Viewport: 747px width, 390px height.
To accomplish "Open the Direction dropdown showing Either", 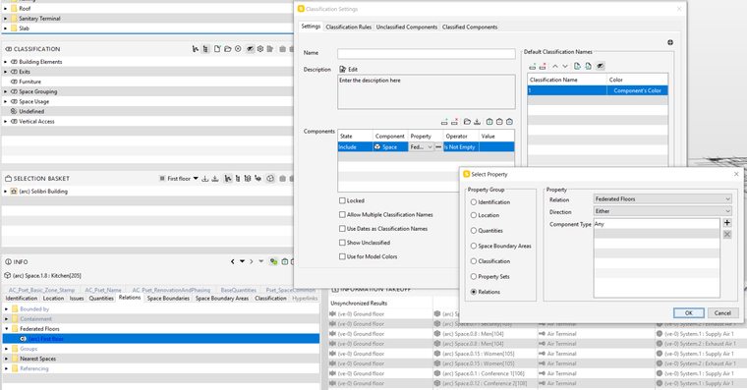I will click(662, 211).
